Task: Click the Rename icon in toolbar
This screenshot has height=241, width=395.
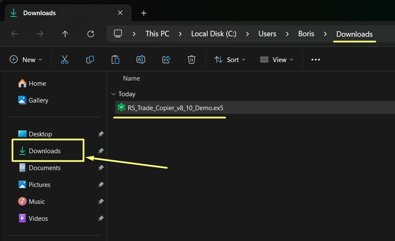Action: point(141,60)
